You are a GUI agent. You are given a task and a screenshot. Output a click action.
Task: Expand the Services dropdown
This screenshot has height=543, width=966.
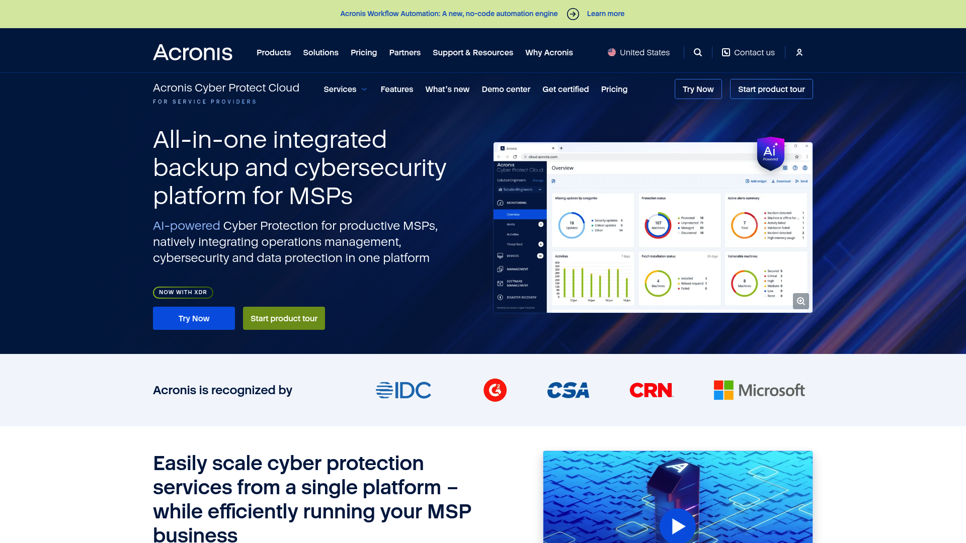pyautogui.click(x=345, y=89)
